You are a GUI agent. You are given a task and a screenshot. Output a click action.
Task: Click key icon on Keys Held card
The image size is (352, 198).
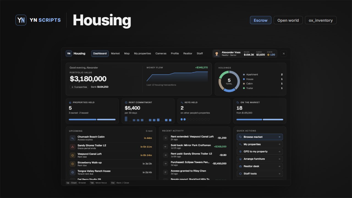(182, 102)
